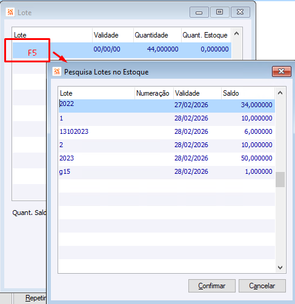Viewport: 295px width, 304px height.
Task: Click Lote column header in Lote window
Action: (x=52, y=35)
